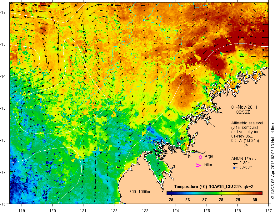Click the temperature color bar near 30
Viewport: 275px width, 213px height.
click(255, 193)
